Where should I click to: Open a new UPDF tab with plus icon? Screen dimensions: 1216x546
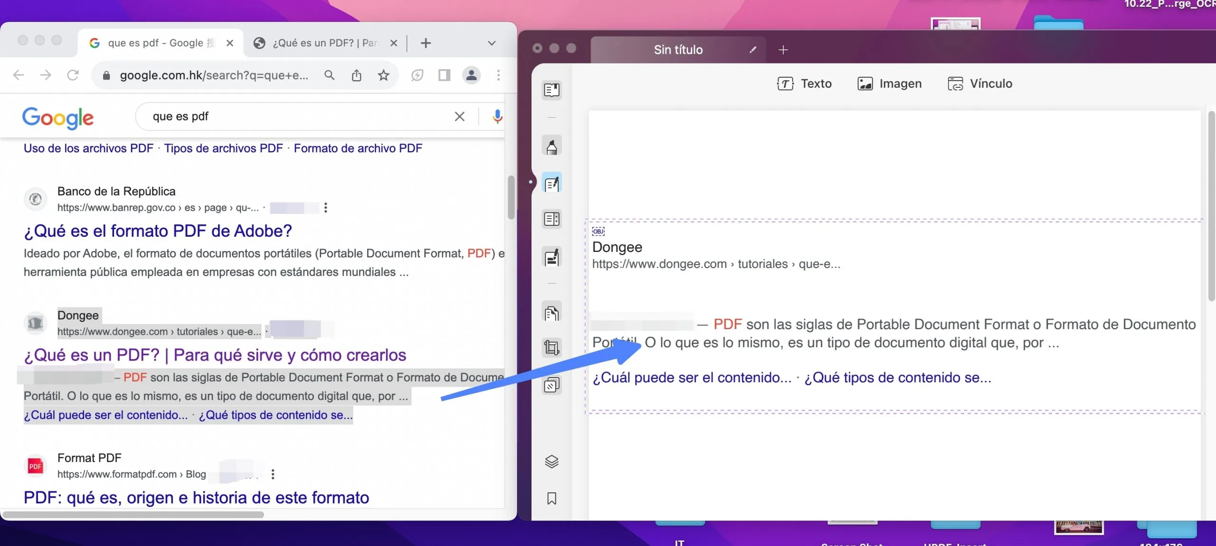(783, 50)
